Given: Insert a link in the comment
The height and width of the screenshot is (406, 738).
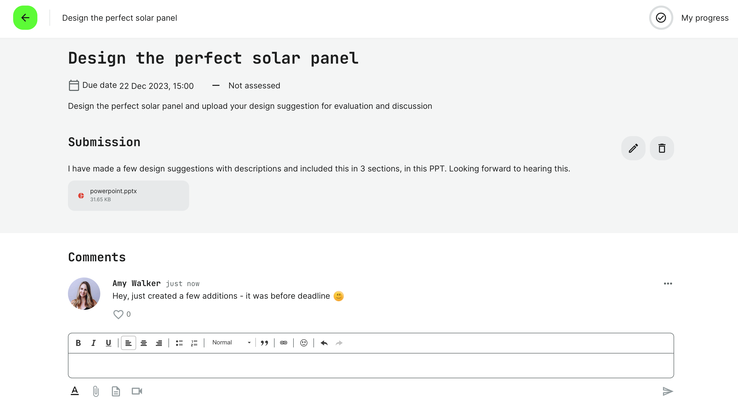Looking at the screenshot, I should (284, 343).
